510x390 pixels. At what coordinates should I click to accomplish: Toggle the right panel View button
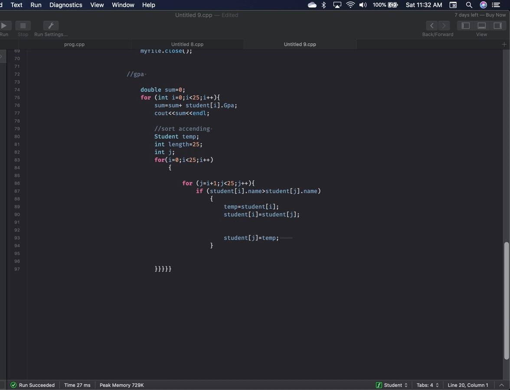[497, 26]
